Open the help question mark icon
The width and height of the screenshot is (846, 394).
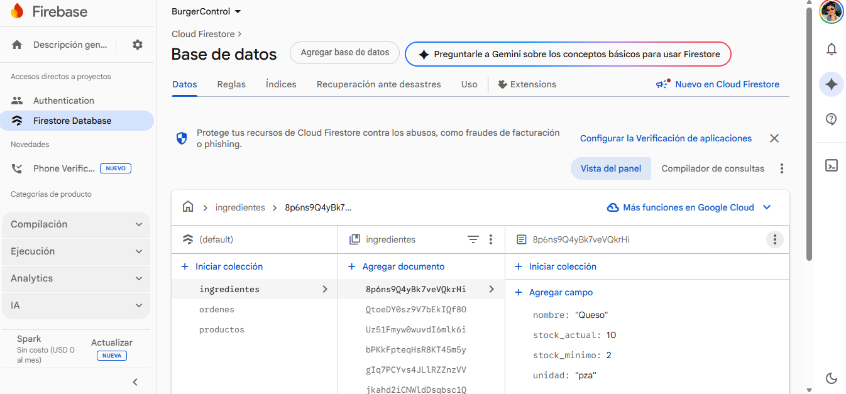(831, 119)
